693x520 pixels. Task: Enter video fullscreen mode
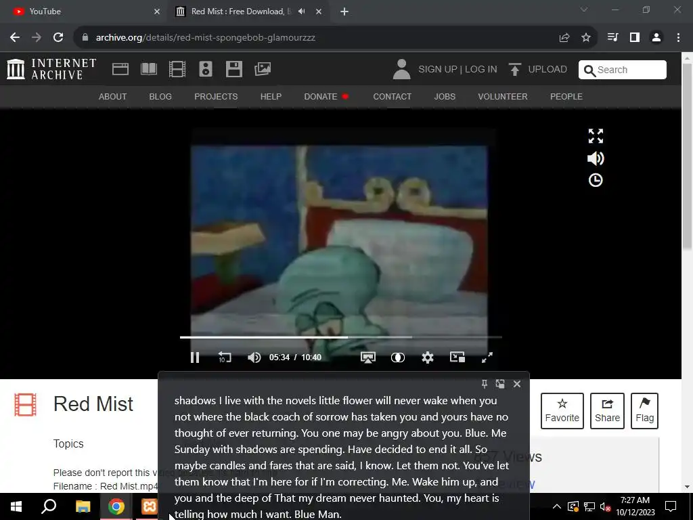click(x=487, y=357)
